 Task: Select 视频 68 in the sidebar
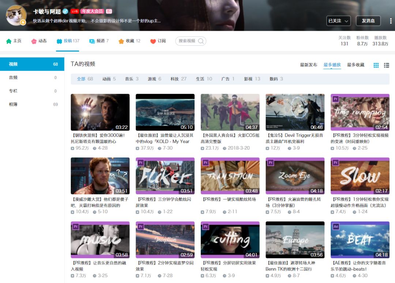click(32, 64)
